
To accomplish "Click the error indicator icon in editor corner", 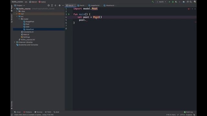I will coord(189,9).
